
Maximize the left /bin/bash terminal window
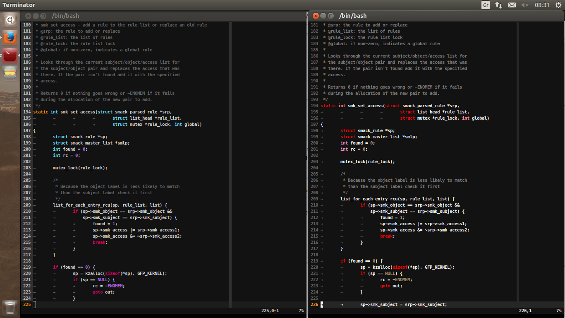coord(43,16)
